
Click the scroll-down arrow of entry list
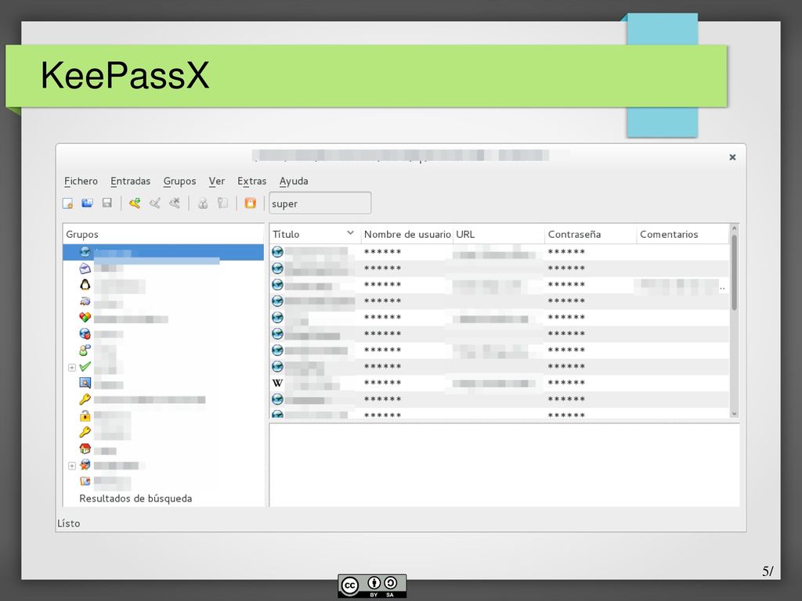(x=734, y=413)
